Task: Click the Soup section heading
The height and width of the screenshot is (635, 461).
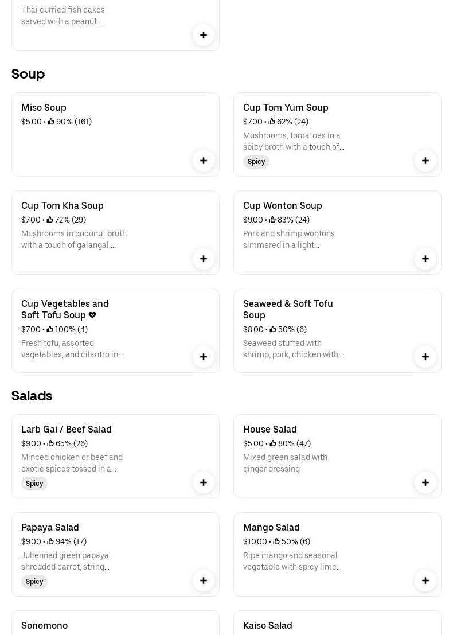Action: tap(28, 74)
